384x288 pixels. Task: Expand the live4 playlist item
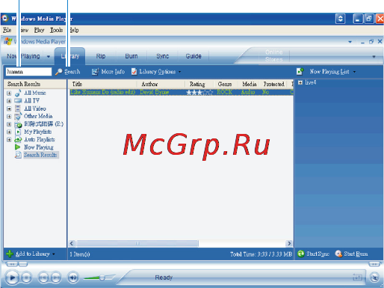(x=300, y=82)
